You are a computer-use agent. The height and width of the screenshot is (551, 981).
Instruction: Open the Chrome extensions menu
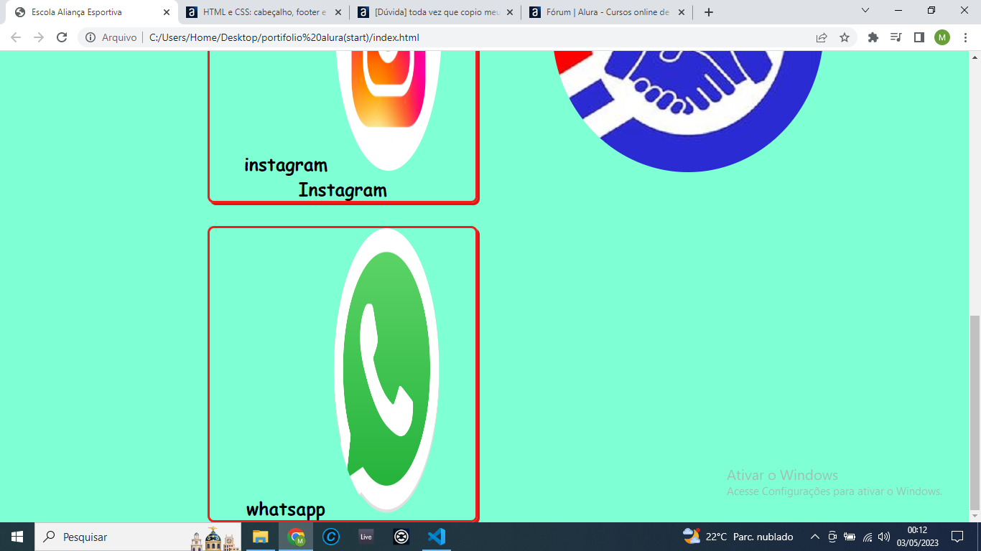pyautogui.click(x=873, y=37)
